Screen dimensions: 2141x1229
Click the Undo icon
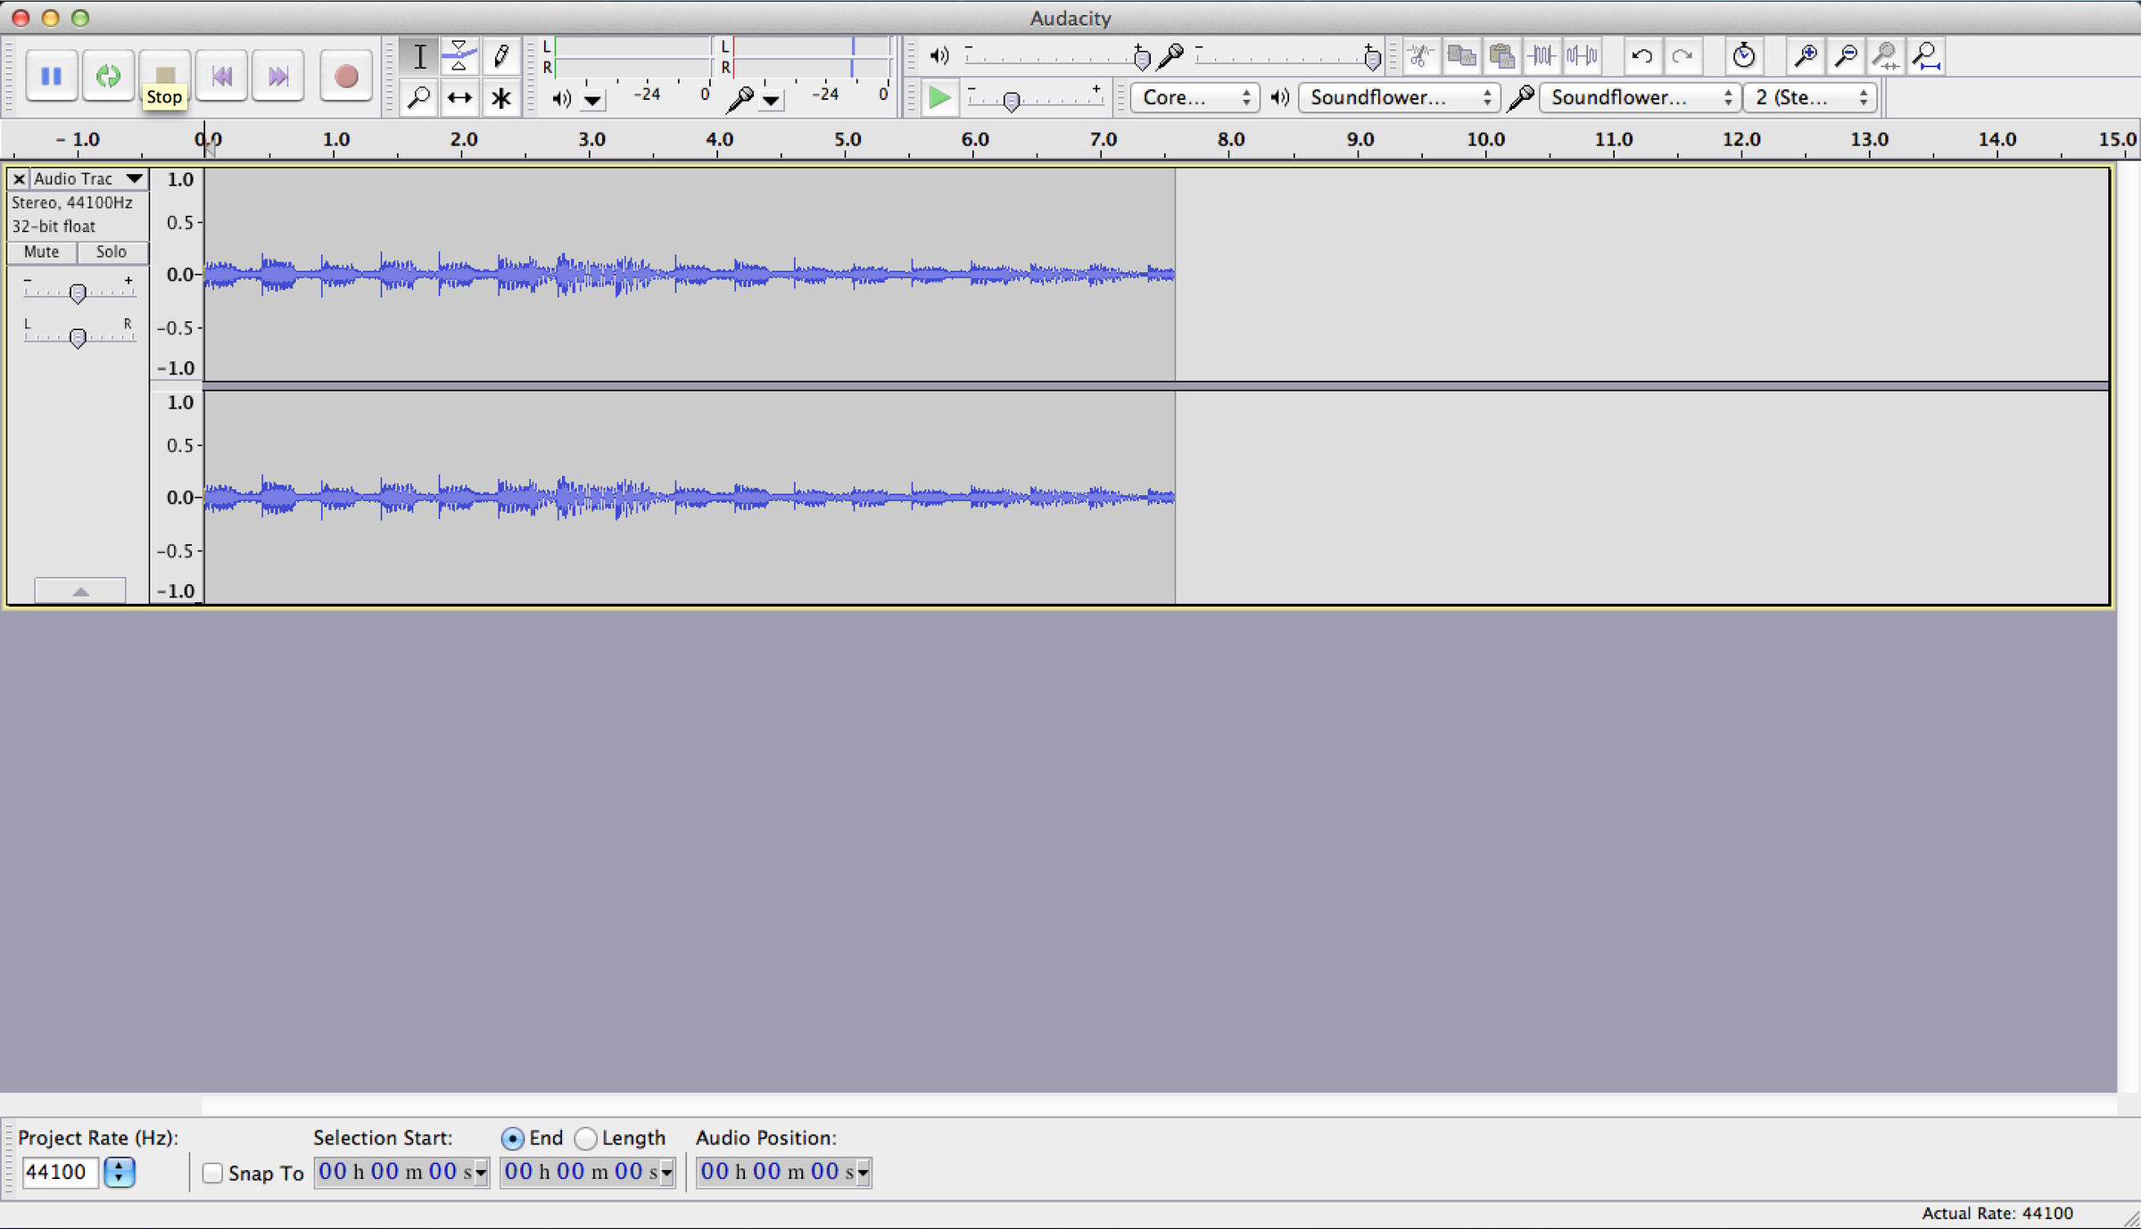(x=1641, y=55)
